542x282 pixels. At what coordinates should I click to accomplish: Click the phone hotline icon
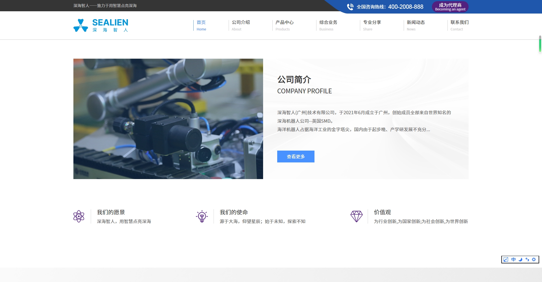(x=350, y=7)
